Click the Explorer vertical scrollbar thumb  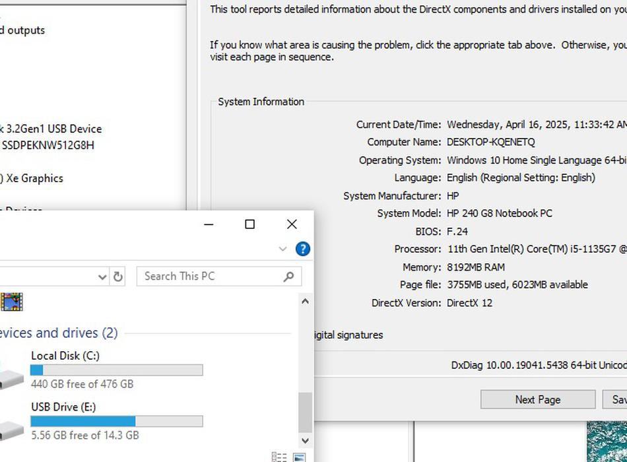coord(305,412)
